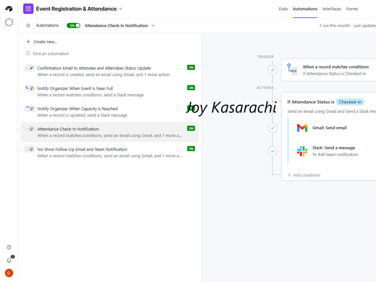Toggle ON badge for No Show Follow-Up
376x282 pixels.
[x=191, y=149]
